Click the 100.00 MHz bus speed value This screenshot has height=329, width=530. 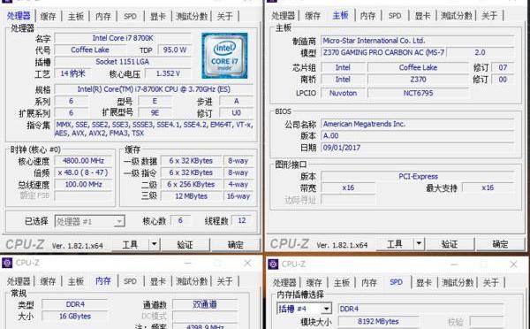coord(83,185)
